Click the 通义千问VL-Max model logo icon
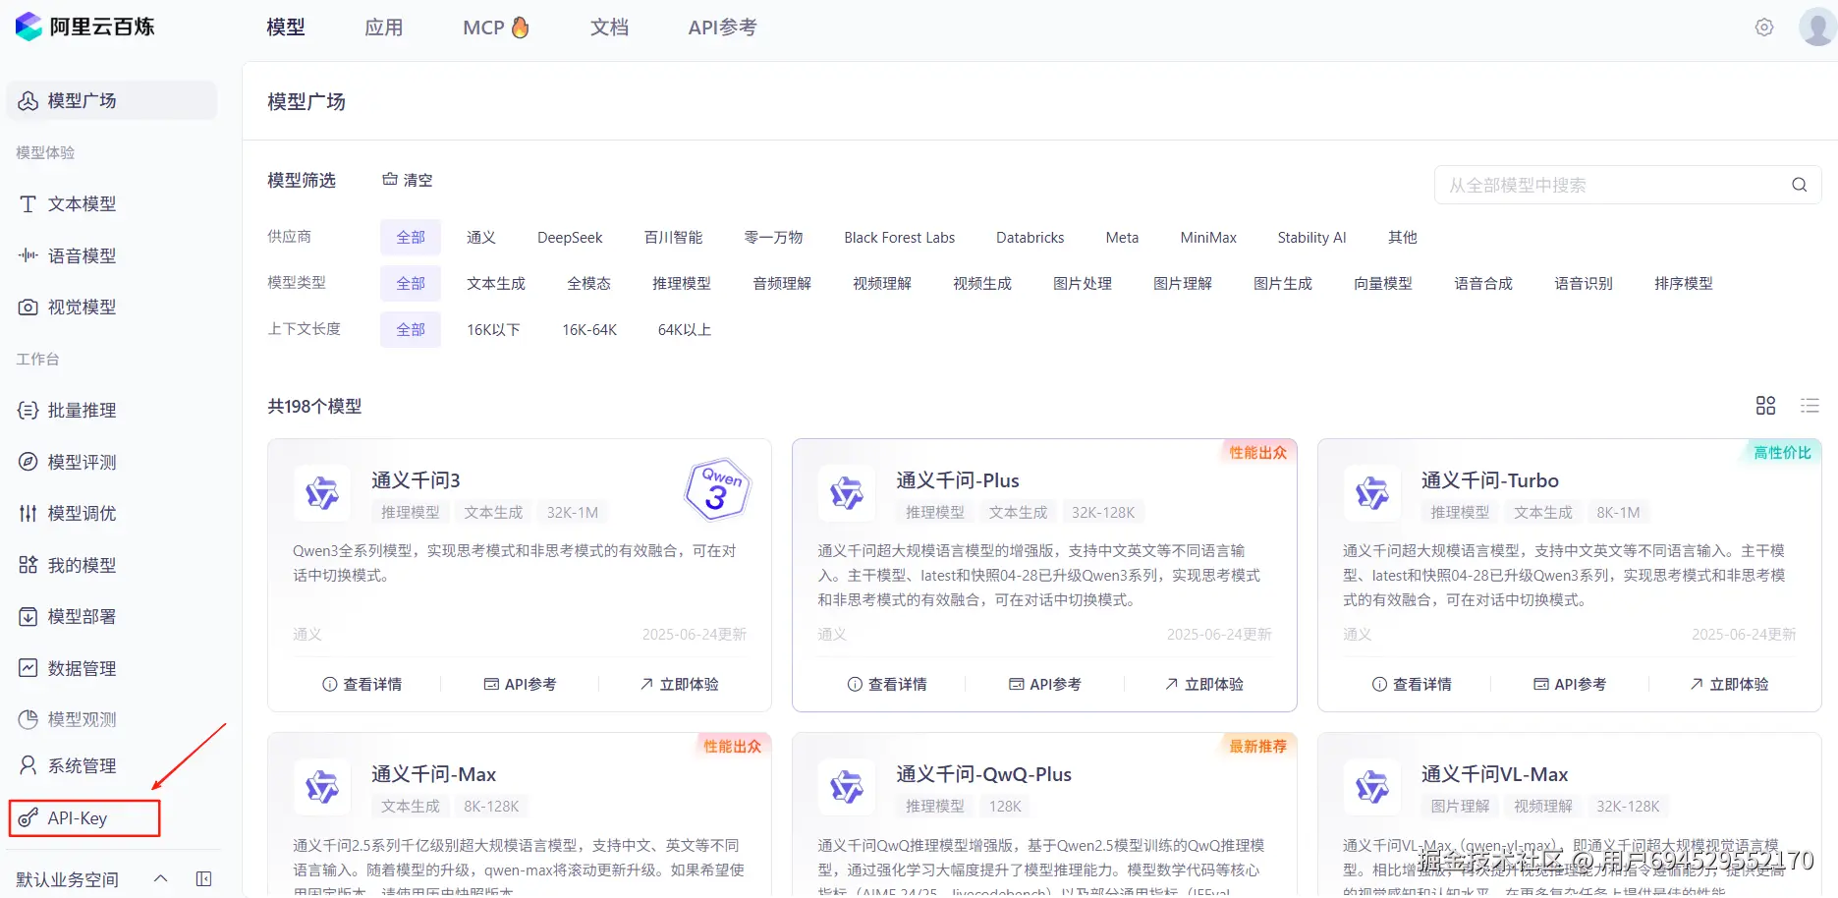 [x=1372, y=787]
